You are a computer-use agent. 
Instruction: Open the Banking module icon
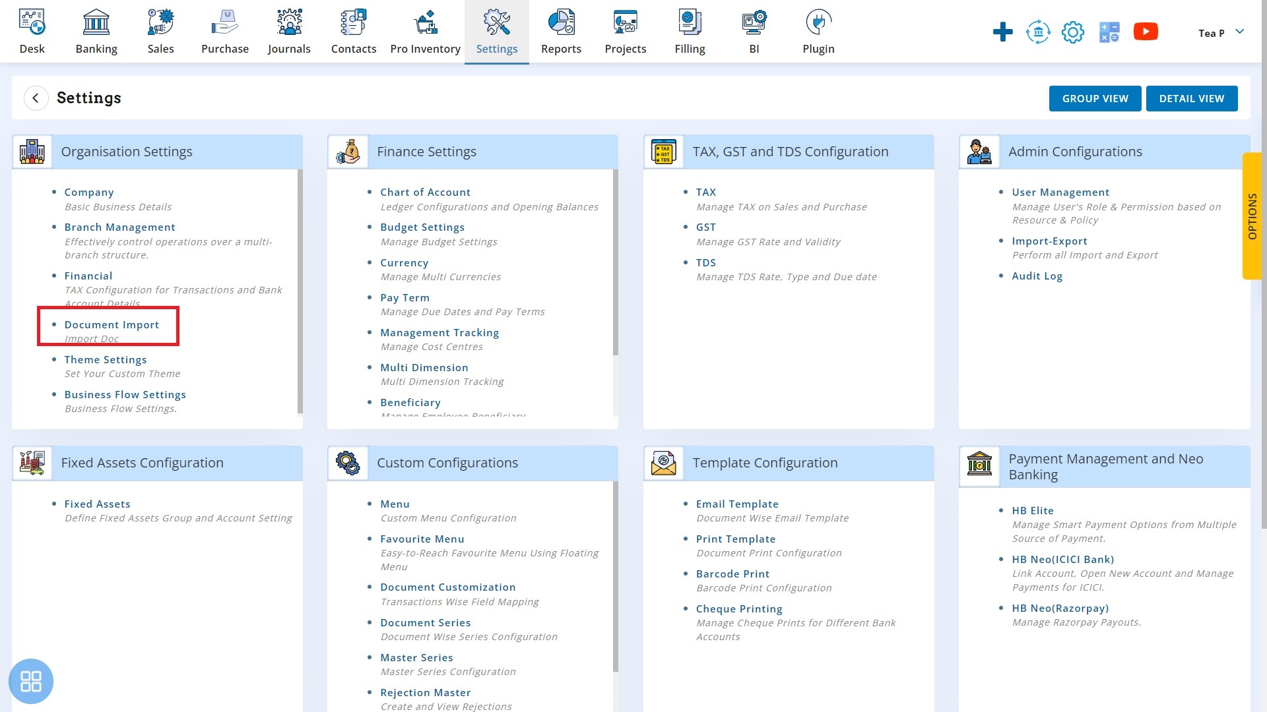point(96,22)
